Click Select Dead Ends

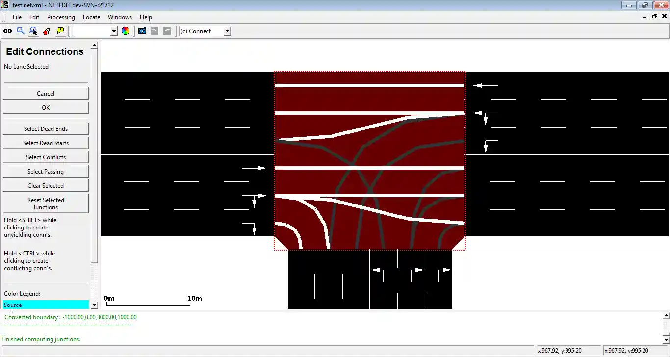[46, 128]
